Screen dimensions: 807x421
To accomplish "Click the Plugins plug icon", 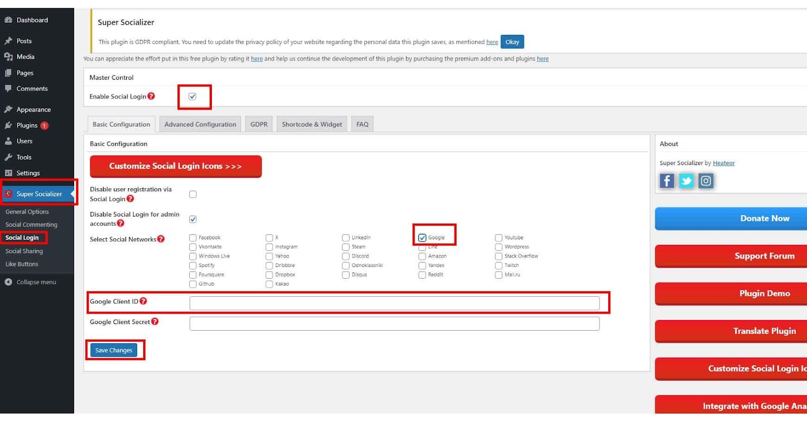I will 8,125.
